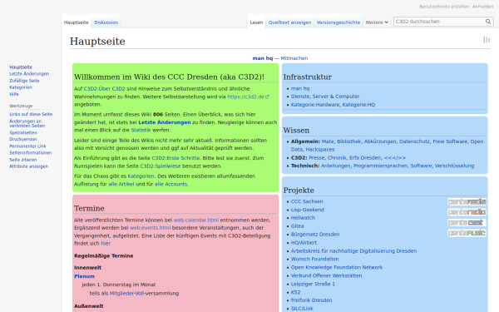Open the C3D2:Über C3D2 link

[x=105, y=89]
